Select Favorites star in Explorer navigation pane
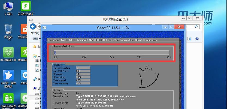The height and width of the screenshot is (109, 227). [x=34, y=46]
